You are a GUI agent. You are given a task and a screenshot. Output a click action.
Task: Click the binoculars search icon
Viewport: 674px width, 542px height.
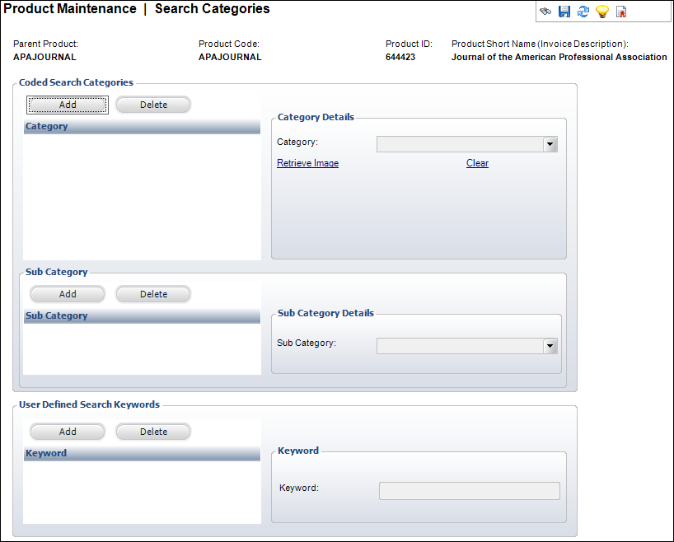click(545, 12)
